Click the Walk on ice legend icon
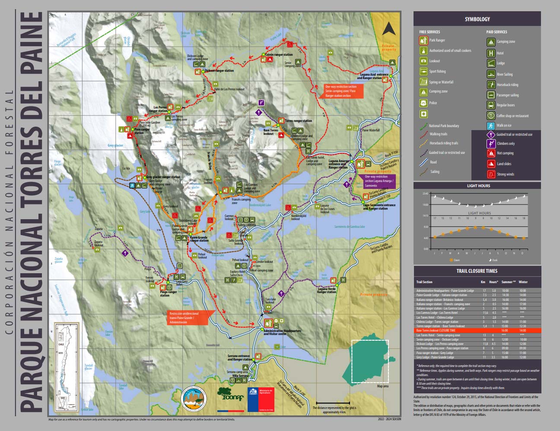The height and width of the screenshot is (431, 560). coord(491,126)
